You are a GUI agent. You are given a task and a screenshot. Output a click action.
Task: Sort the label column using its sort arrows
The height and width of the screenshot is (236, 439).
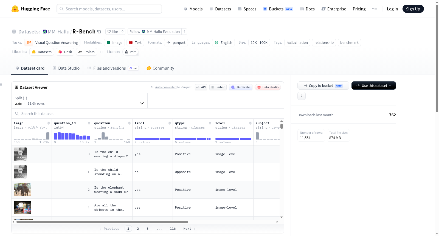[x=170, y=123]
